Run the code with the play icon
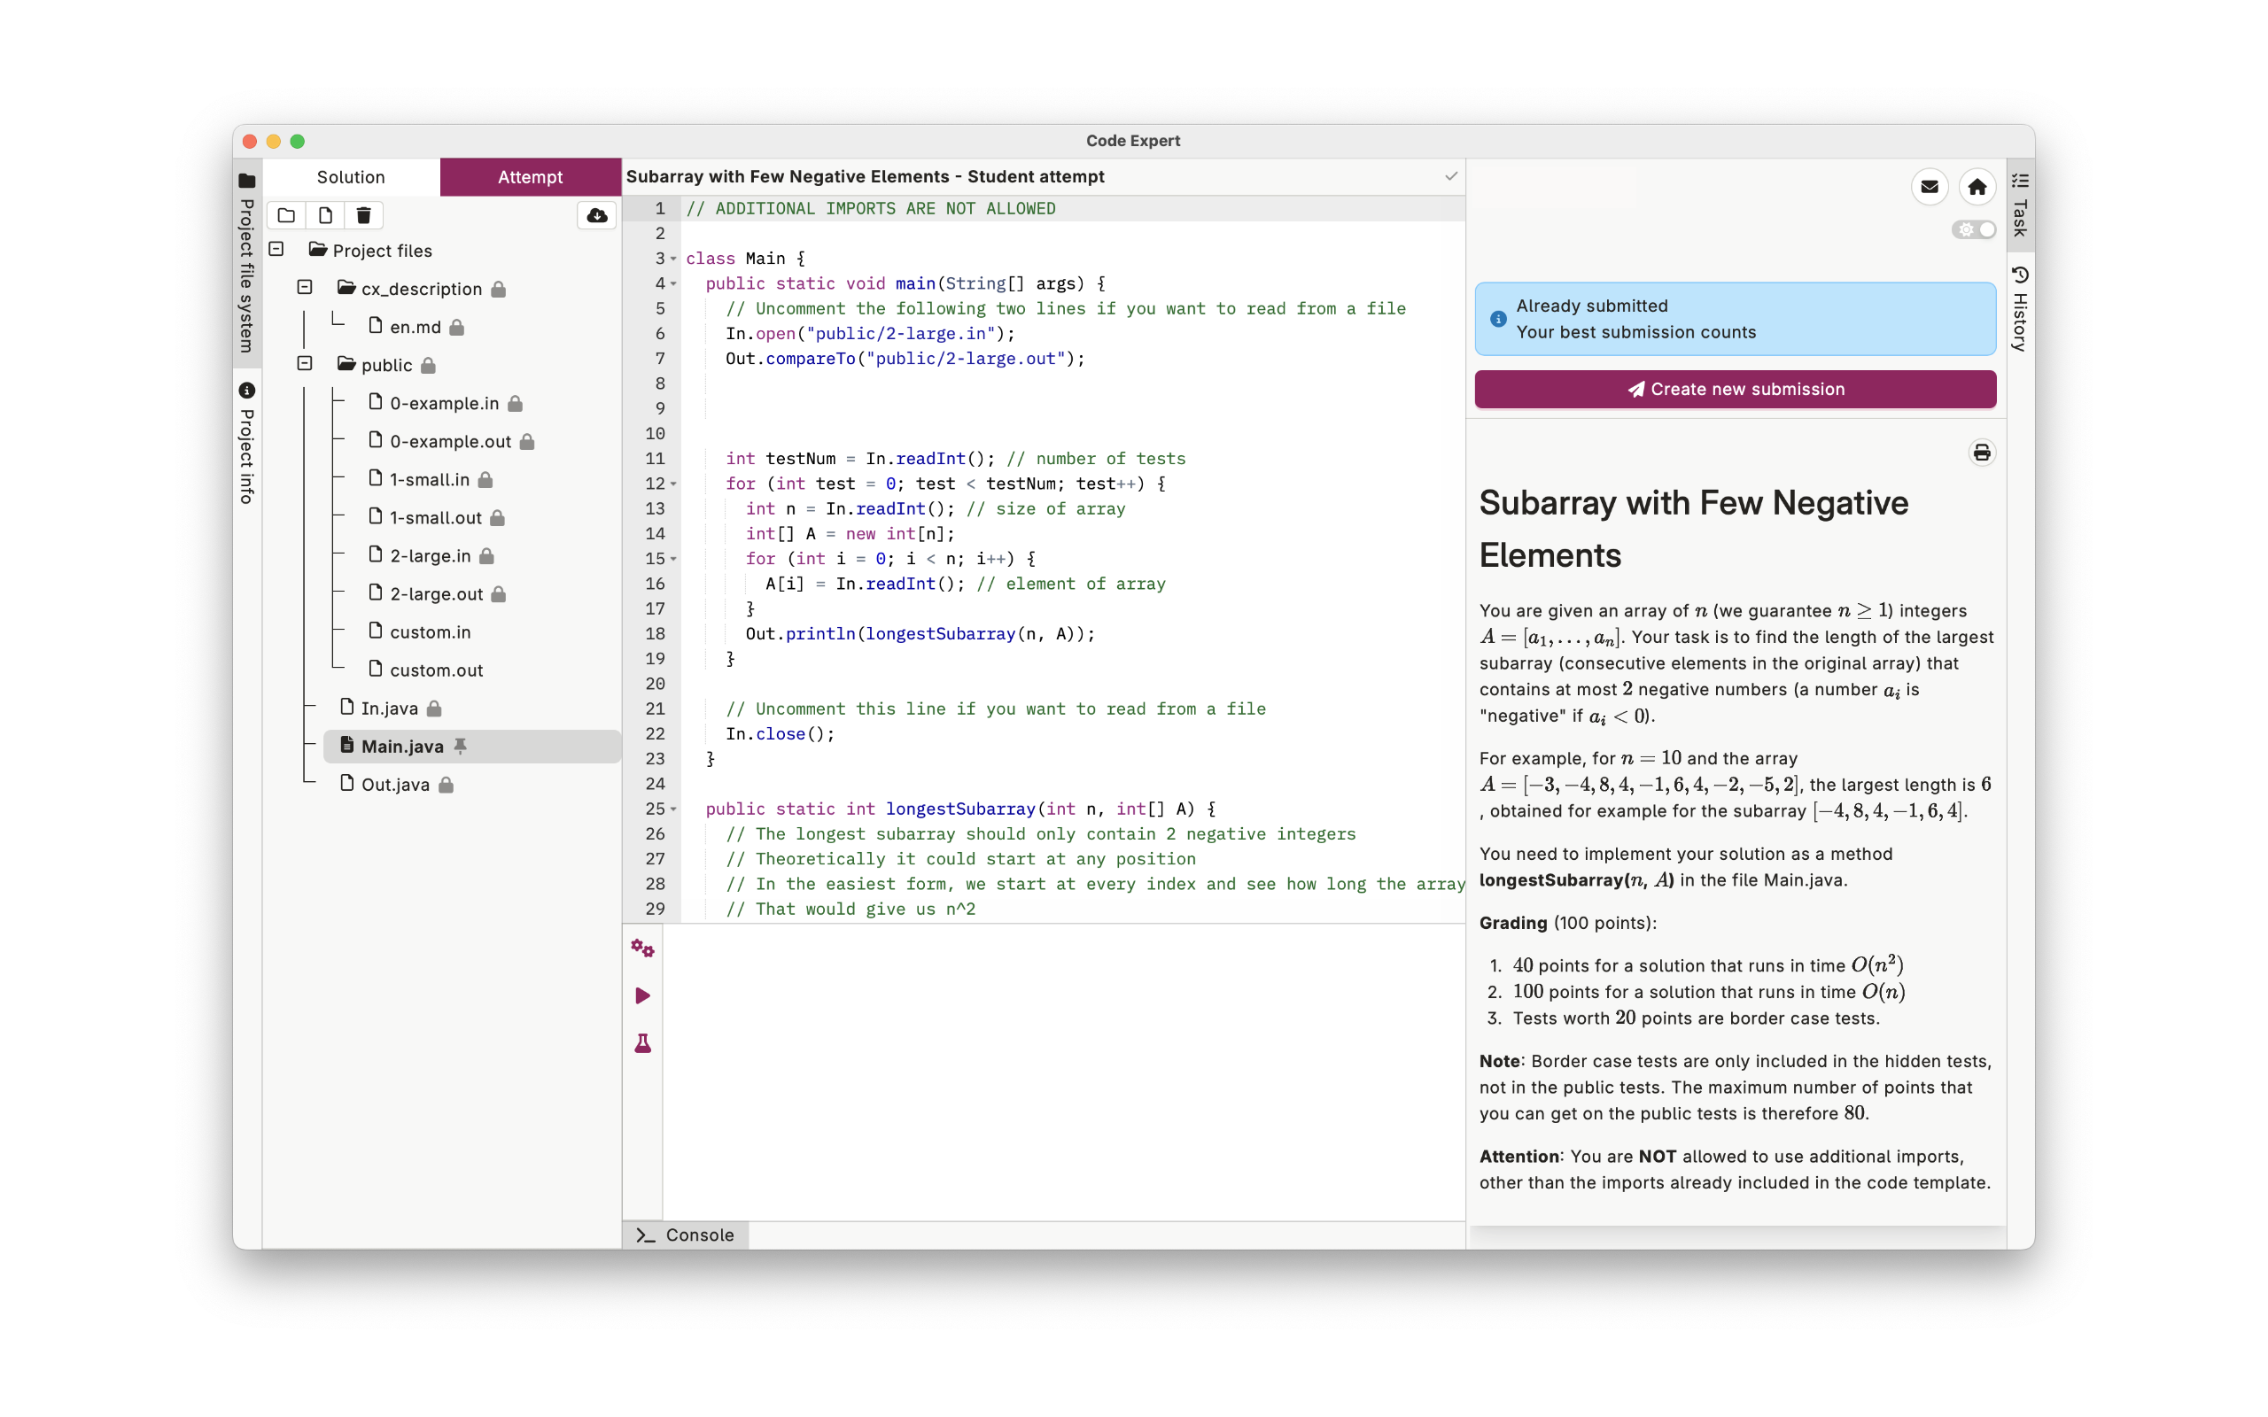Viewport: 2268px width, 1417px height. click(x=642, y=995)
